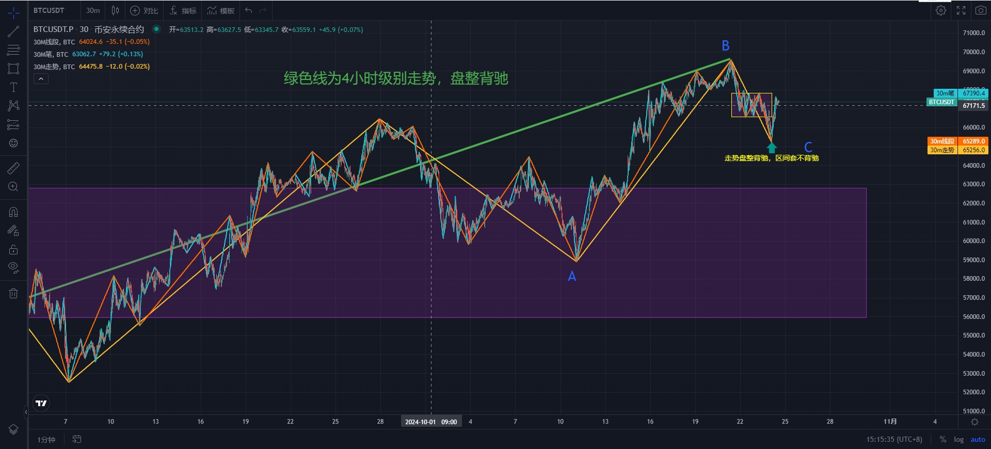Open the candlestick chart style menu
991x449 pixels.
(x=116, y=10)
